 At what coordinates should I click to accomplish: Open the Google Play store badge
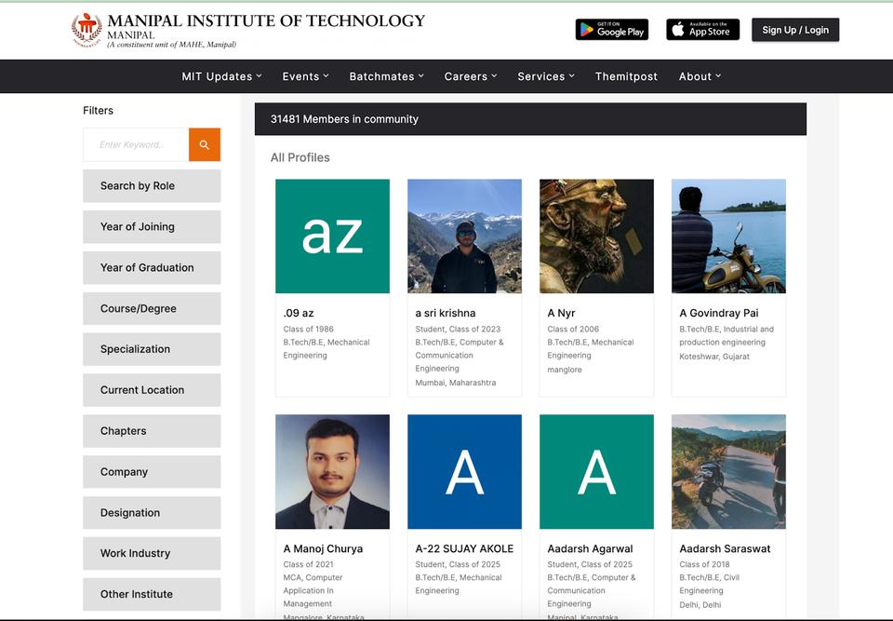point(612,30)
